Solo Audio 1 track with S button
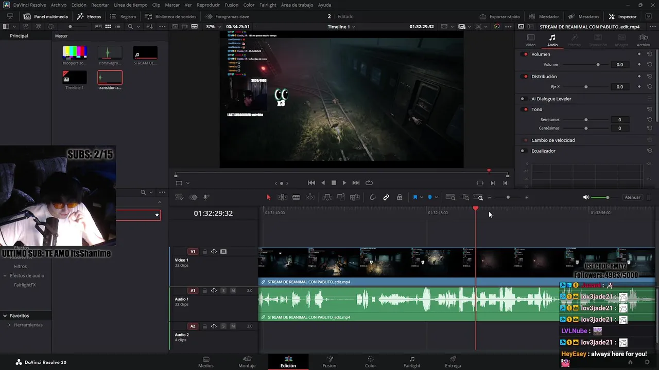659x370 pixels. (223, 291)
